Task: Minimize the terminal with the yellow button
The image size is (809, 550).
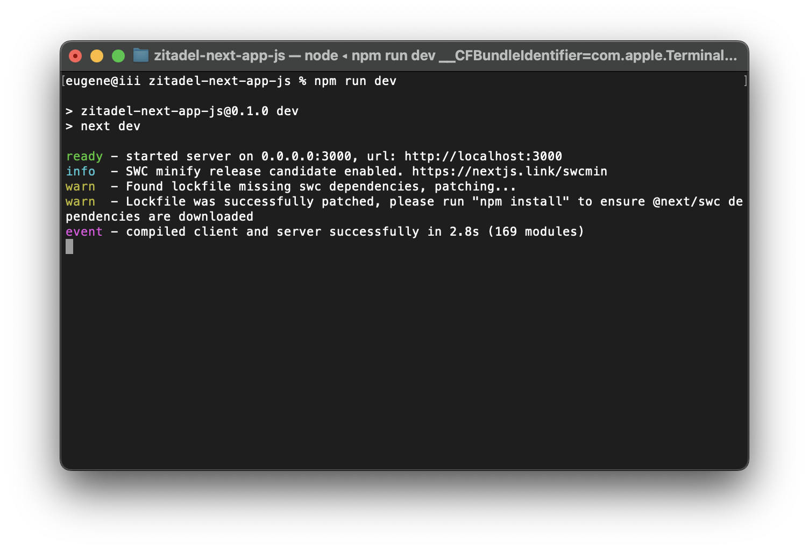Action: (x=97, y=56)
